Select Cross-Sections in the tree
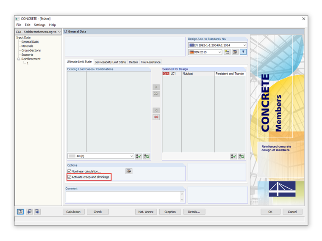 point(31,50)
